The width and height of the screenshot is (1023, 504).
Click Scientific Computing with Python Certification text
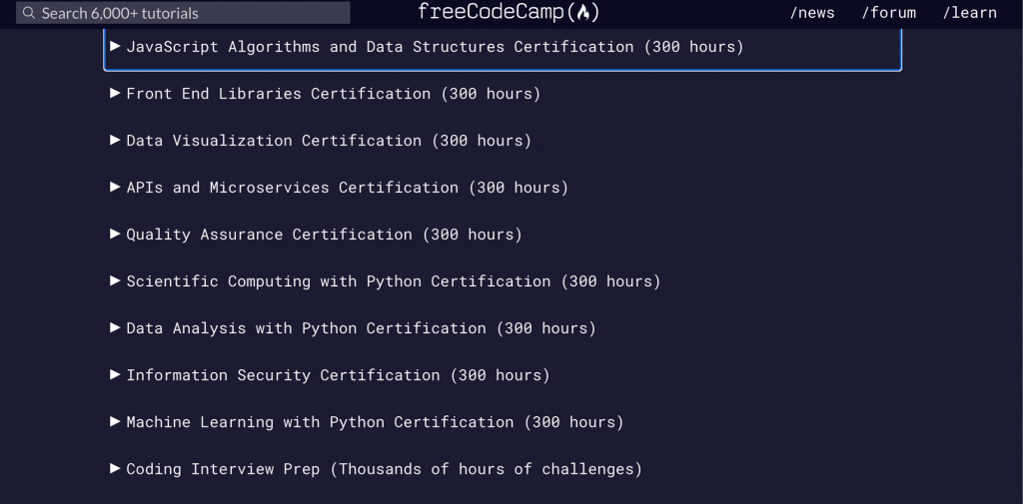338,281
